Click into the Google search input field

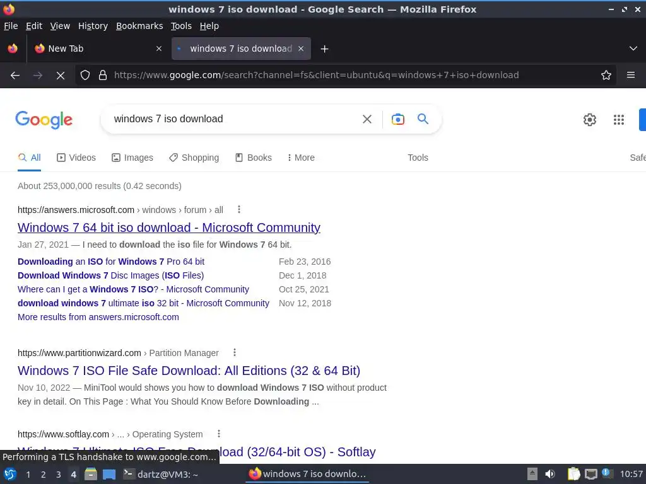click(x=233, y=119)
